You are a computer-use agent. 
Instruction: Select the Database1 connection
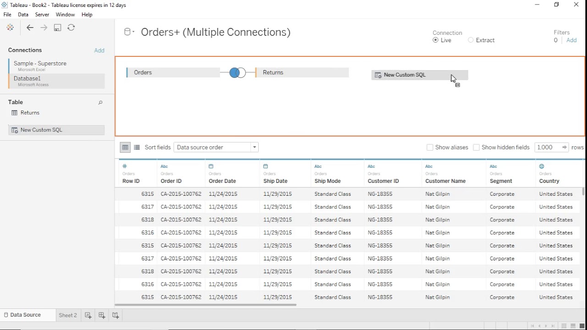coord(56,81)
